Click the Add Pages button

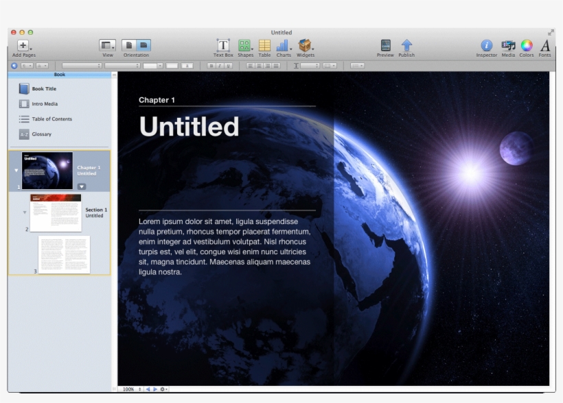click(23, 45)
